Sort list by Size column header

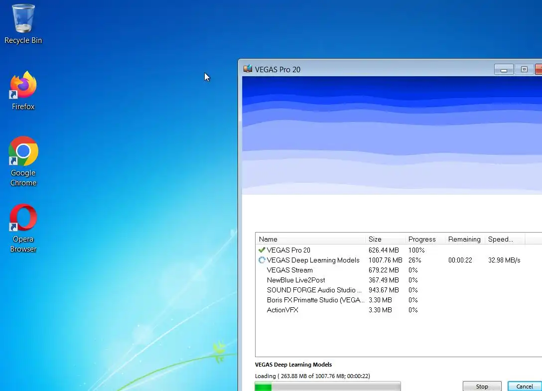pyautogui.click(x=385, y=239)
